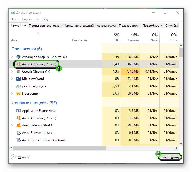
Task: Sort by Сеть column header
Action: [x=169, y=37]
